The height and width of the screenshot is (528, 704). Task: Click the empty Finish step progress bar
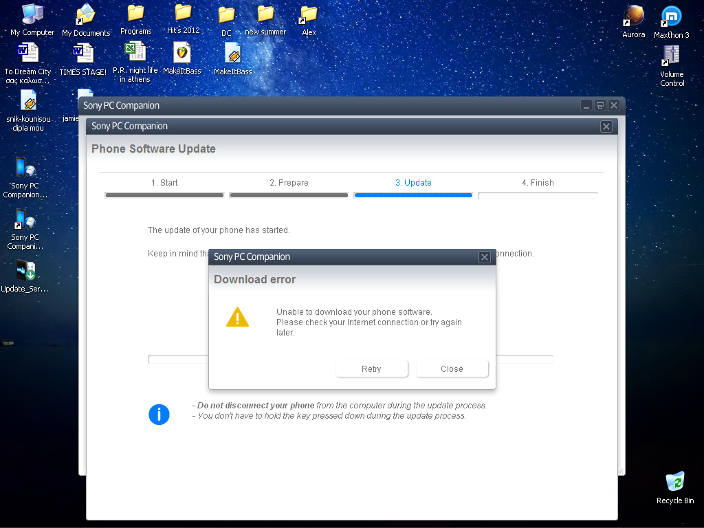[x=538, y=195]
